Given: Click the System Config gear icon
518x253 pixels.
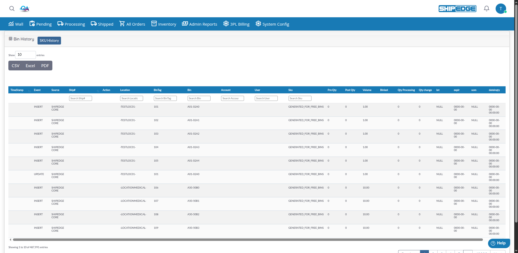Looking at the screenshot, I should click(x=258, y=24).
